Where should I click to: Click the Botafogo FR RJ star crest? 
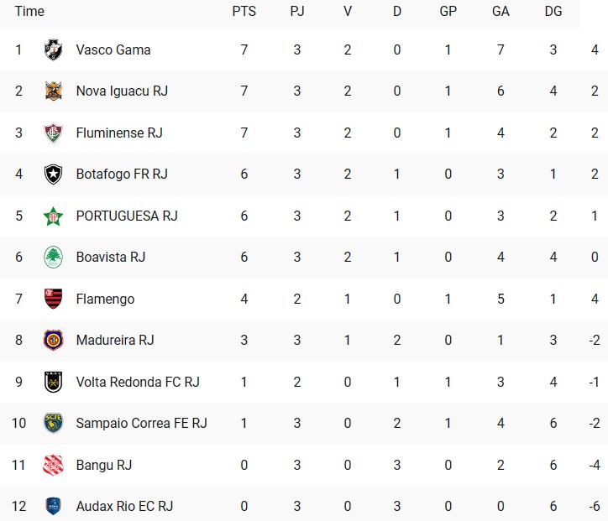[x=53, y=175]
